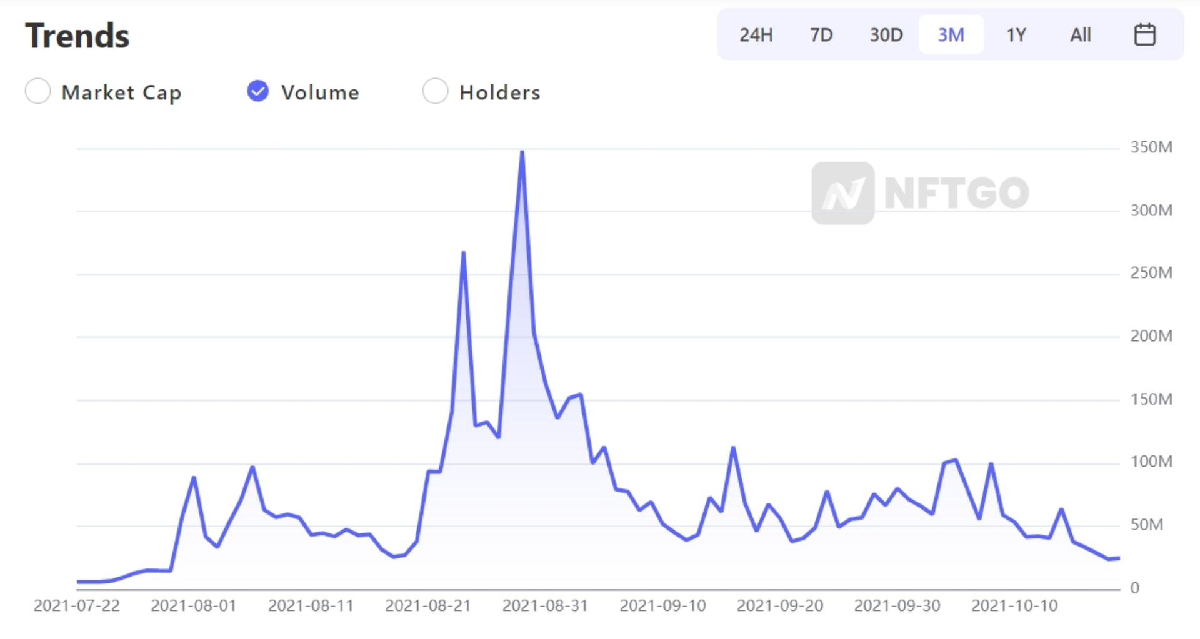Open the calendar date picker icon
This screenshot has height=639, width=1200.
click(x=1144, y=34)
